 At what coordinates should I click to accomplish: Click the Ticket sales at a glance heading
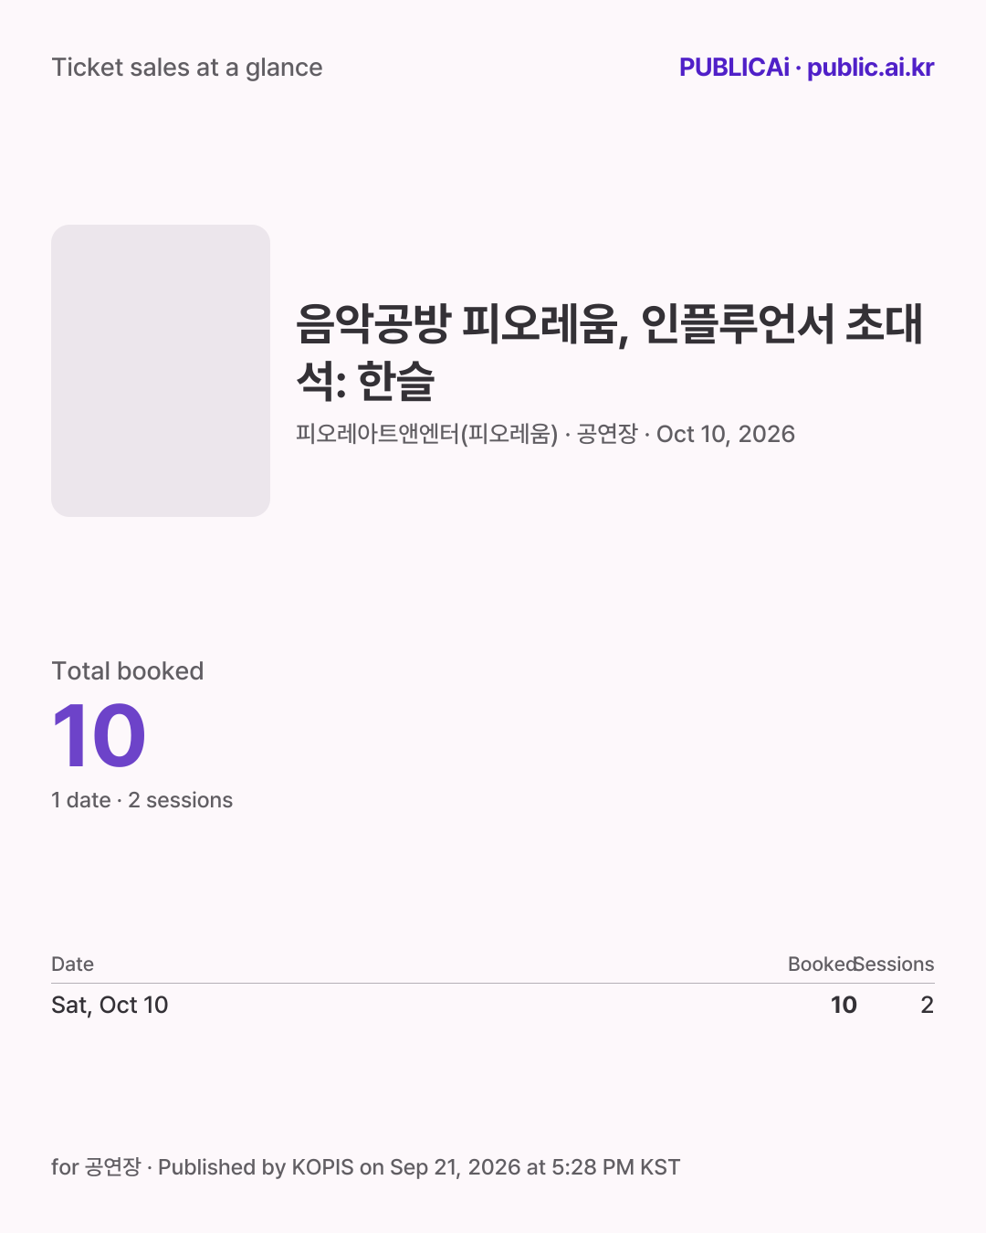(187, 68)
